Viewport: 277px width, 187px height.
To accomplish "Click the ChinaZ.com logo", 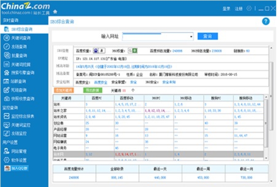I will tap(25, 6).
